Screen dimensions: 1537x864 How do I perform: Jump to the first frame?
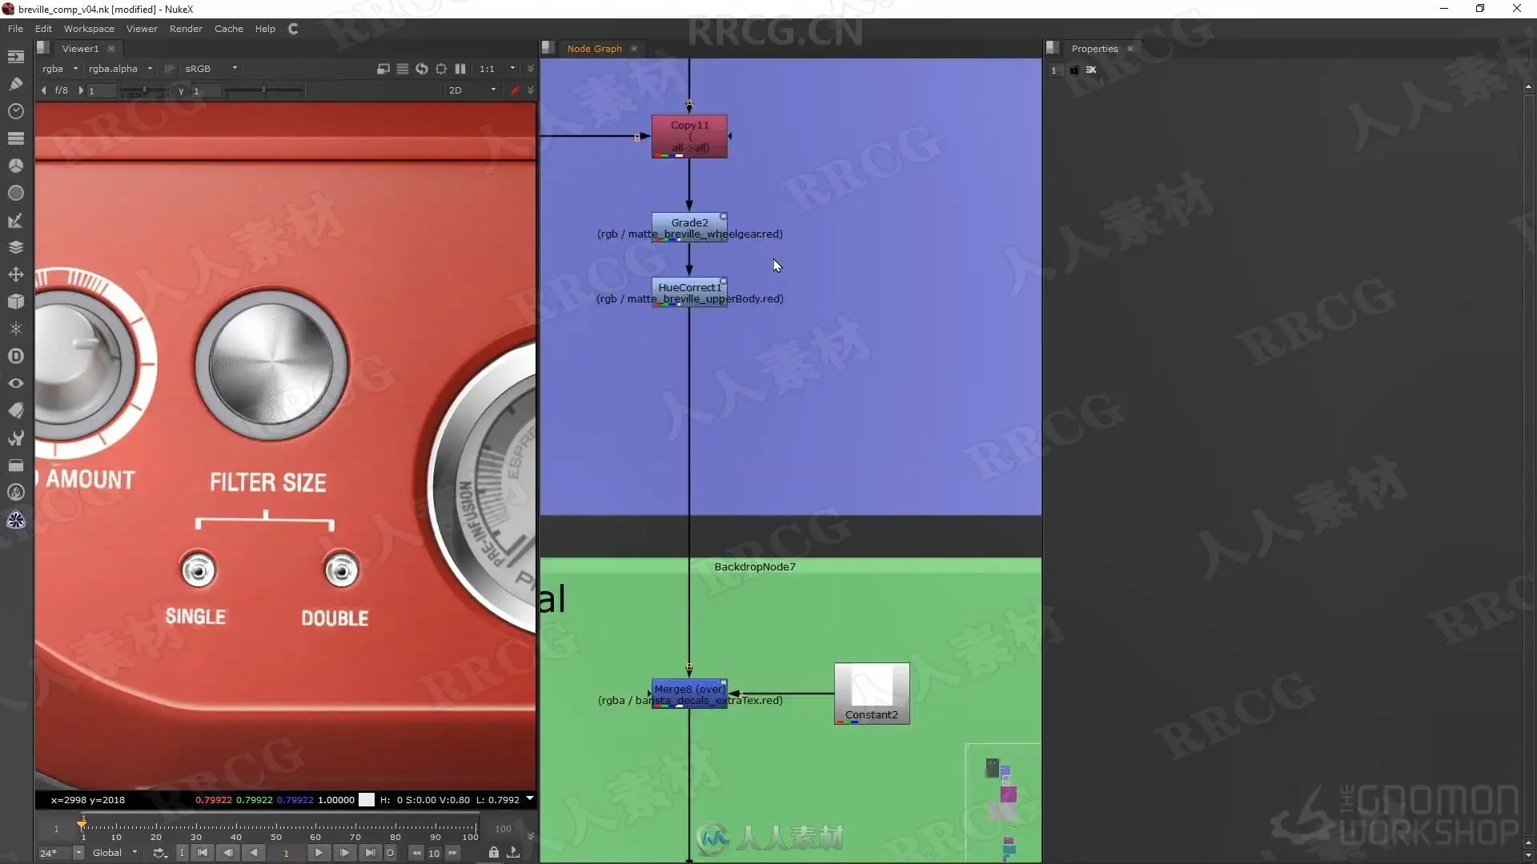pos(203,853)
